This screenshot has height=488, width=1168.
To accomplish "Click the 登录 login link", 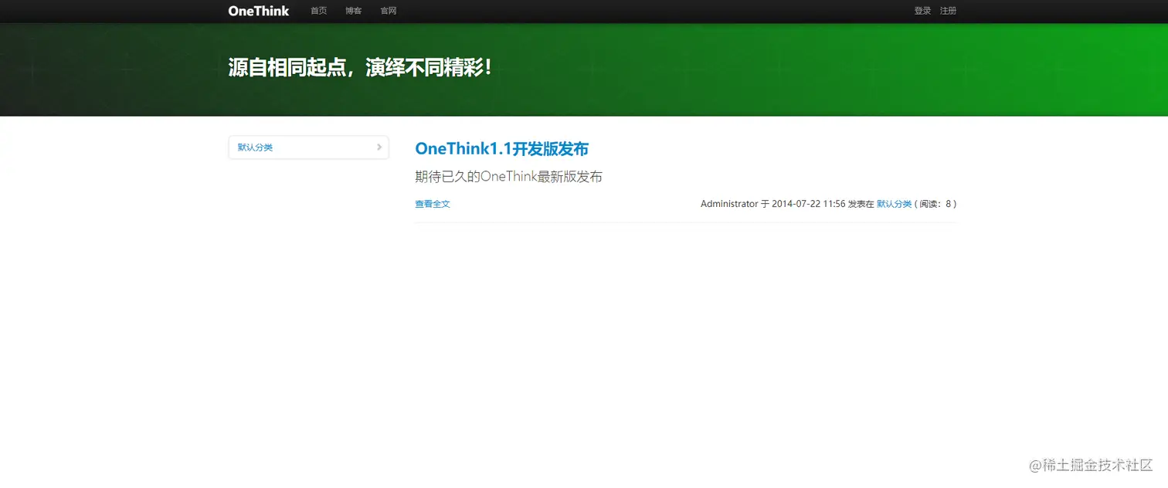I will coord(922,11).
